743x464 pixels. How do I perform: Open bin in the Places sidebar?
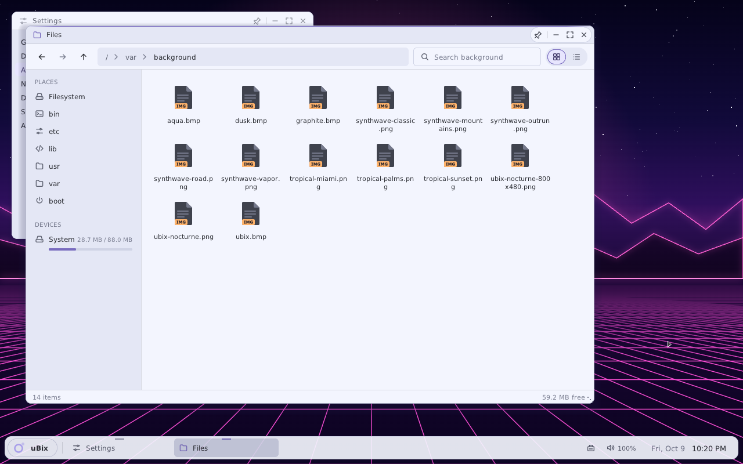click(84, 114)
